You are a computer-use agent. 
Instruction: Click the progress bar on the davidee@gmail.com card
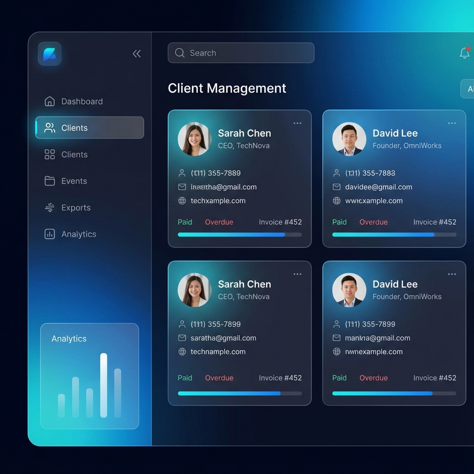pos(394,235)
